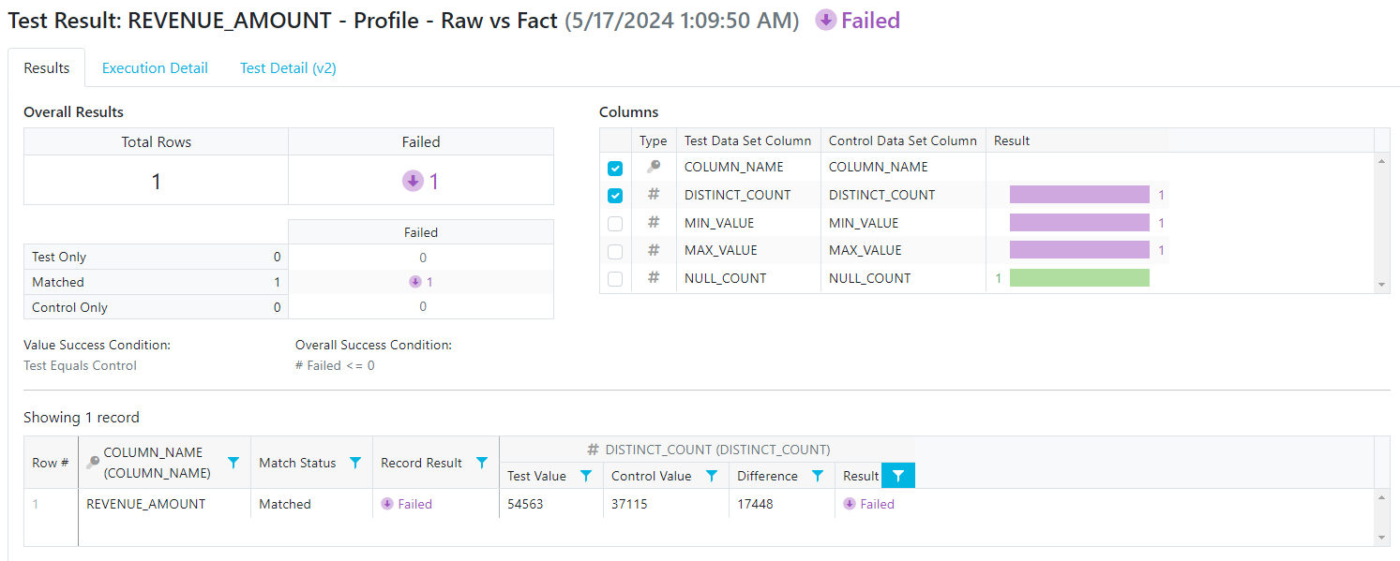Click the green NULL_COUNT result bar

tap(1079, 278)
